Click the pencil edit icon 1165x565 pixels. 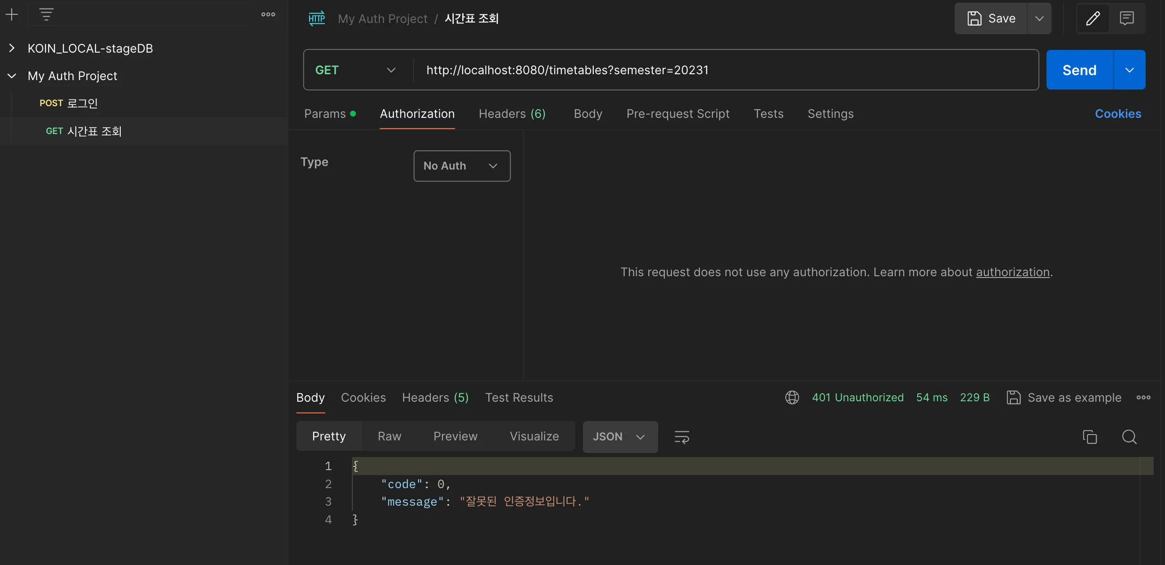point(1092,18)
